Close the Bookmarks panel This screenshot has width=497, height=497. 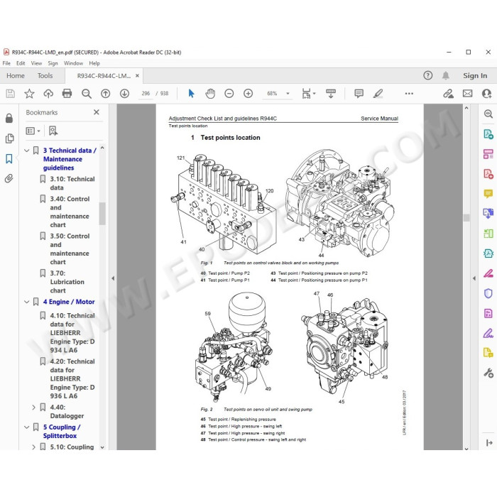pyautogui.click(x=97, y=112)
